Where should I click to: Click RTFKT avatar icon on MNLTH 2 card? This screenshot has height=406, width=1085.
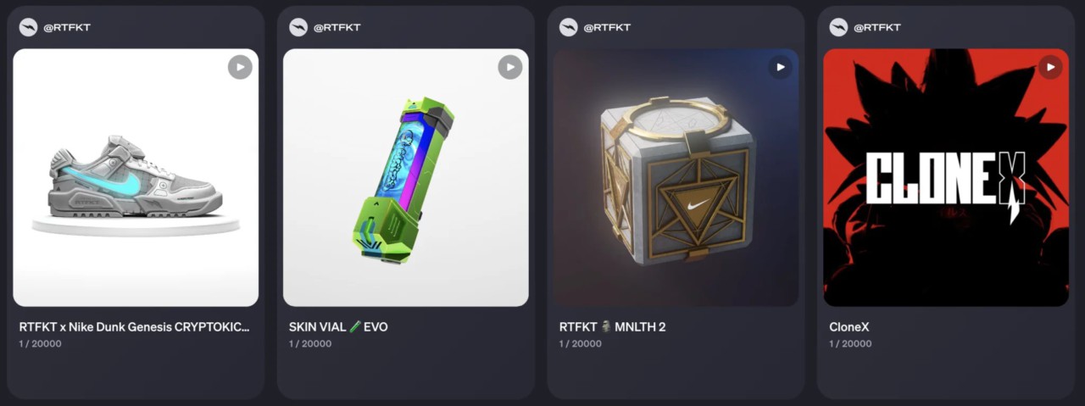[569, 27]
